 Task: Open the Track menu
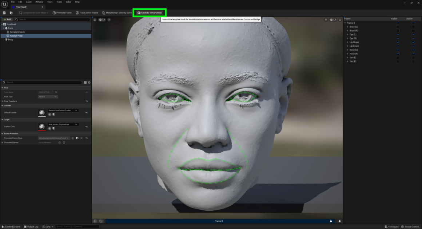coord(59,2)
